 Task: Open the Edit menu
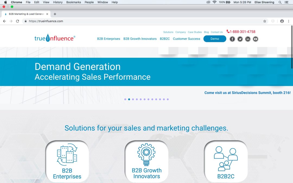[x=37, y=2]
